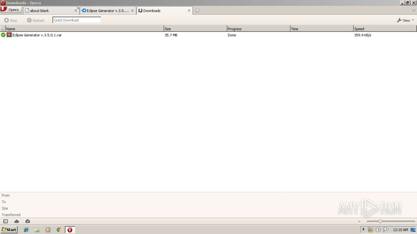Click the 35.7 MB size cell

coord(171,35)
